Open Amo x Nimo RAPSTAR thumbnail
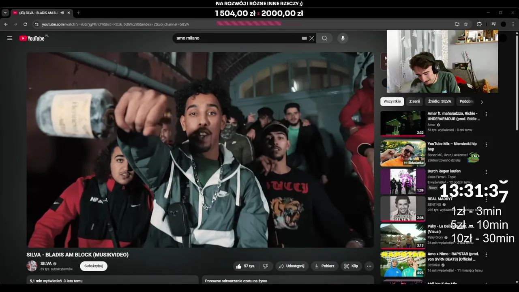The image size is (519, 292). [403, 264]
